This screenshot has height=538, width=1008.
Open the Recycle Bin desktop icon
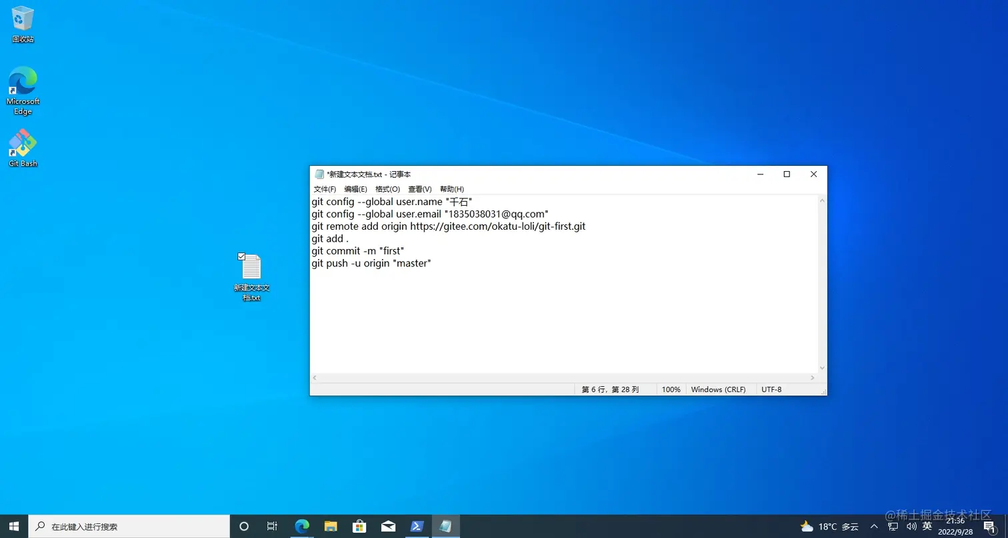23,24
